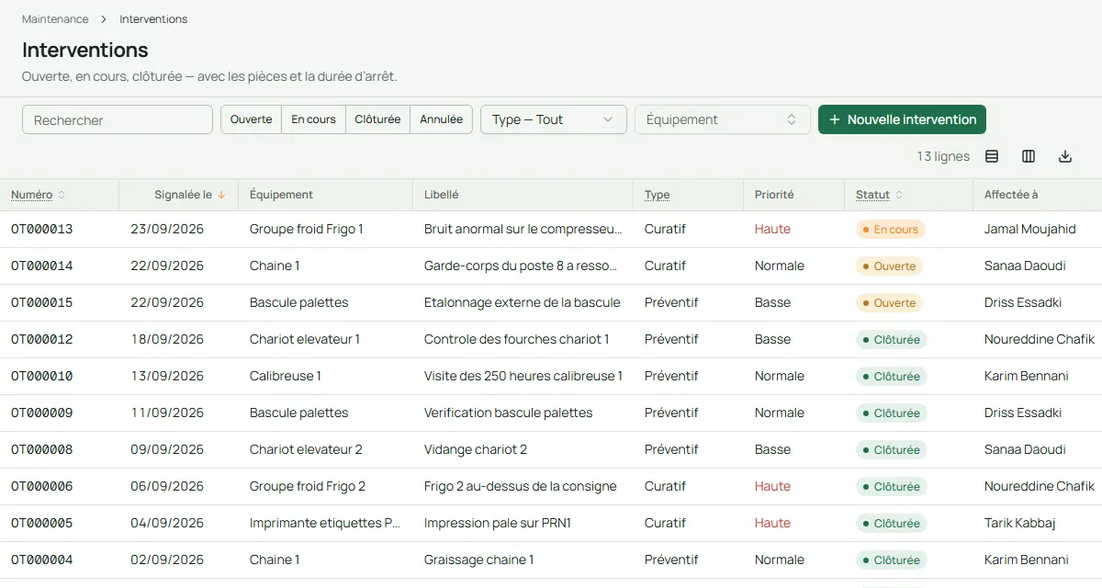
Task: Click the Statut column sort arrows
Action: (x=899, y=195)
